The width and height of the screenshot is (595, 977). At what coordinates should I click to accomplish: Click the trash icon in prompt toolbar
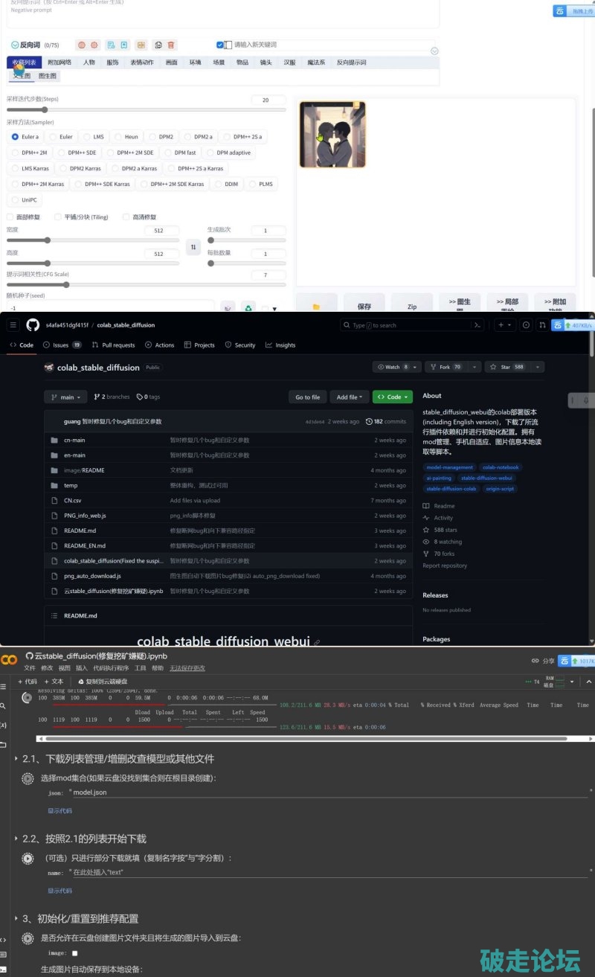tap(171, 45)
